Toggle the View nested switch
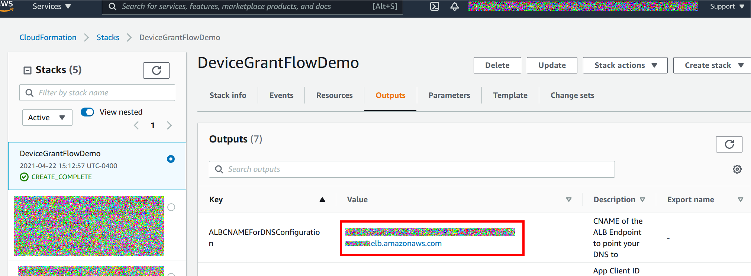The height and width of the screenshot is (276, 751). [87, 112]
